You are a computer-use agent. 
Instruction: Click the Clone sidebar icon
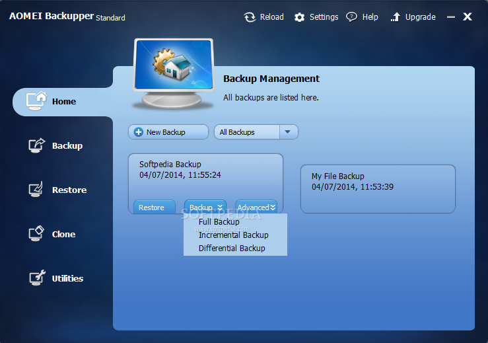coord(36,234)
